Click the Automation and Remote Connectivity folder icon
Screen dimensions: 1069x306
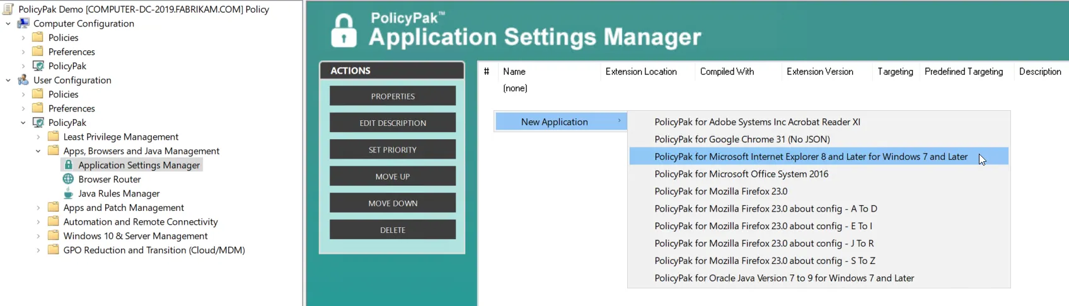(54, 222)
